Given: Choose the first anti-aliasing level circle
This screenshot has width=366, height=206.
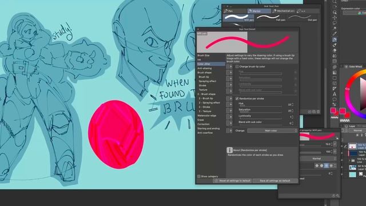Looking at the screenshot, I should [317, 165].
